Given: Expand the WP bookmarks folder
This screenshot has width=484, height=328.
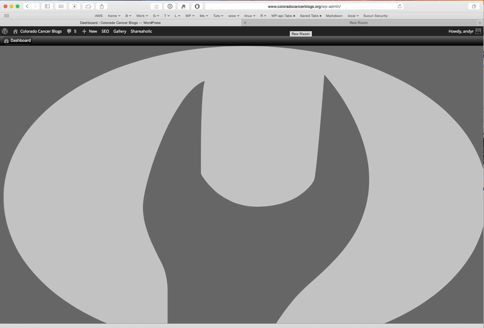Looking at the screenshot, I should tap(190, 16).
